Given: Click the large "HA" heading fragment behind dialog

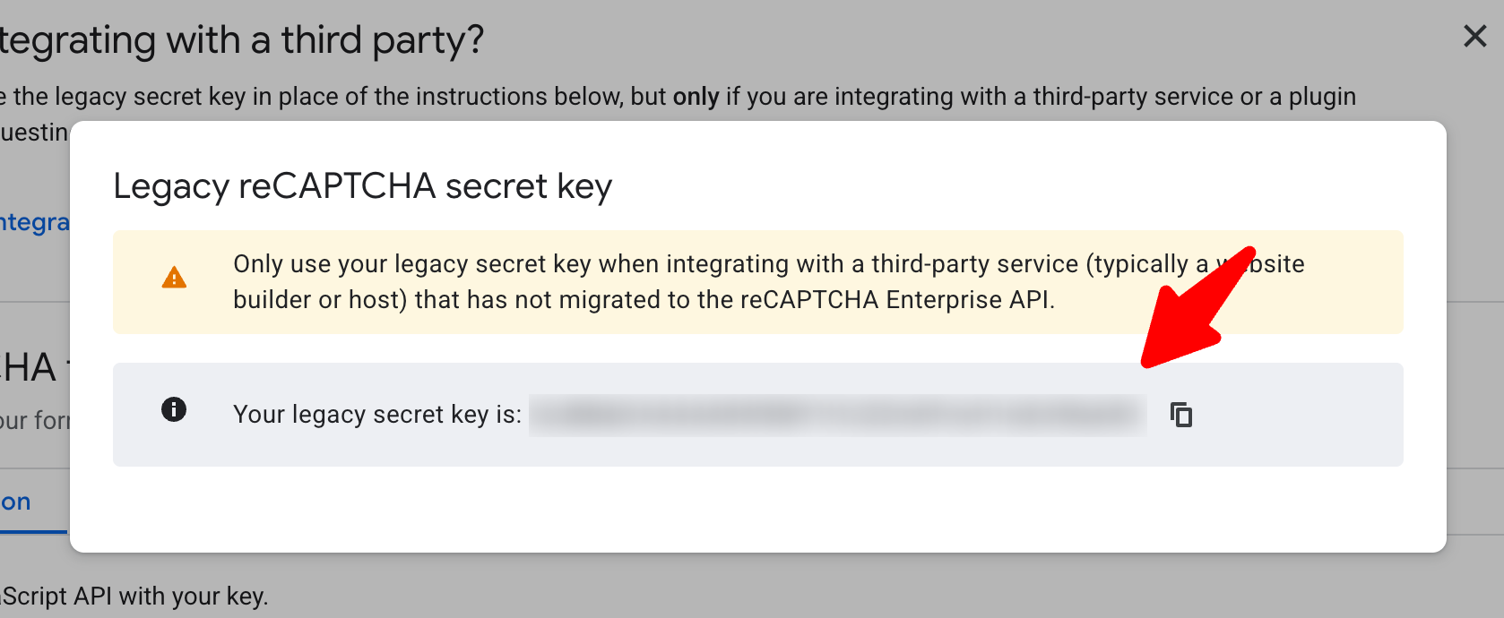Looking at the screenshot, I should pos(29,368).
